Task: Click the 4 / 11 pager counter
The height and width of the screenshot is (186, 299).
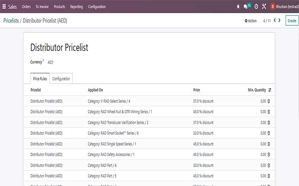Action: [267, 21]
